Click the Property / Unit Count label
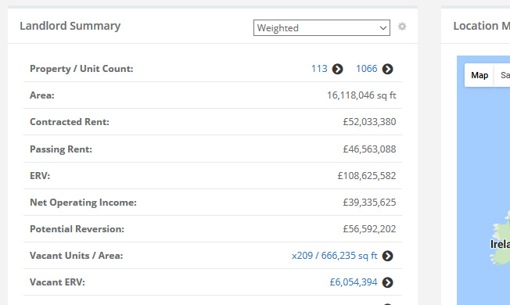Image resolution: width=510 pixels, height=305 pixels. 81,69
